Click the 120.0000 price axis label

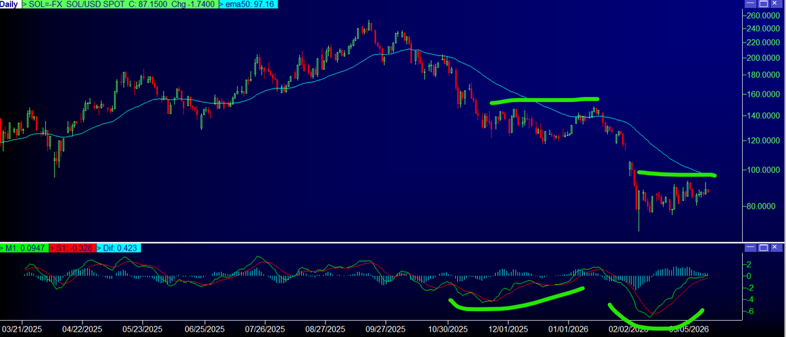[764, 141]
